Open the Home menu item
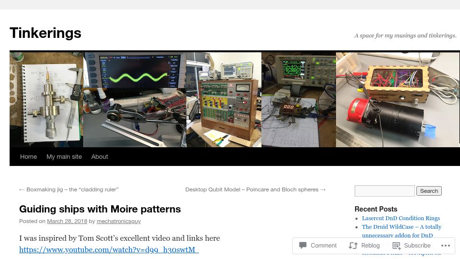 coord(28,157)
